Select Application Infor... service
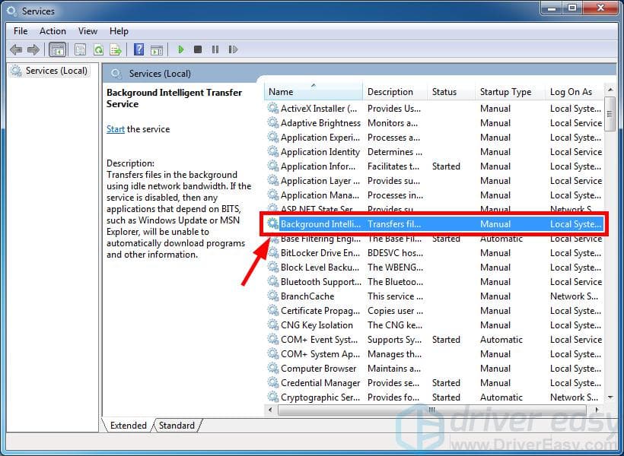The height and width of the screenshot is (456, 624). point(435,166)
